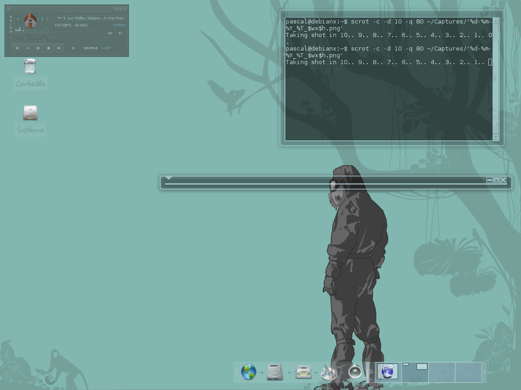Click the terminal cursor after the countdown
Screen dimensions: 521x390
pos(490,62)
